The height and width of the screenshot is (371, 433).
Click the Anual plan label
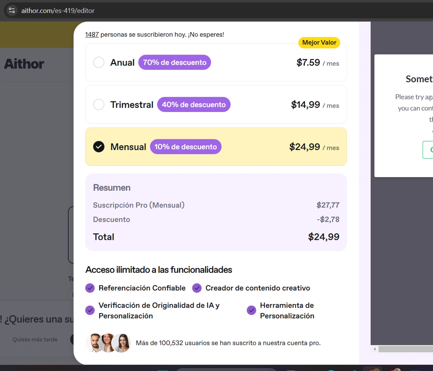pos(122,63)
